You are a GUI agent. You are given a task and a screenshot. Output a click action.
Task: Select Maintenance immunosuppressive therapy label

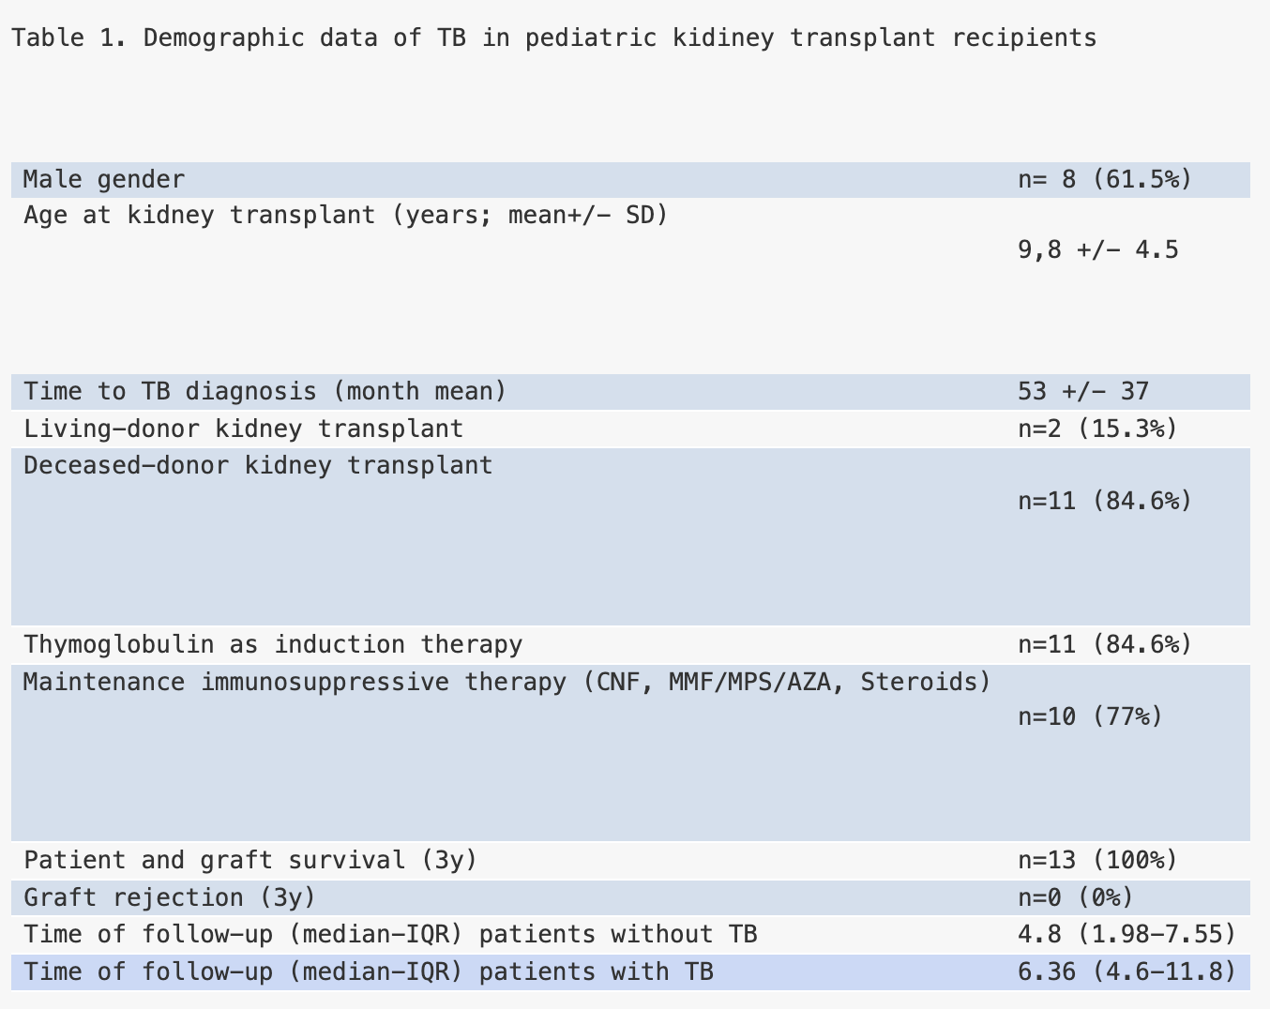[x=507, y=682]
